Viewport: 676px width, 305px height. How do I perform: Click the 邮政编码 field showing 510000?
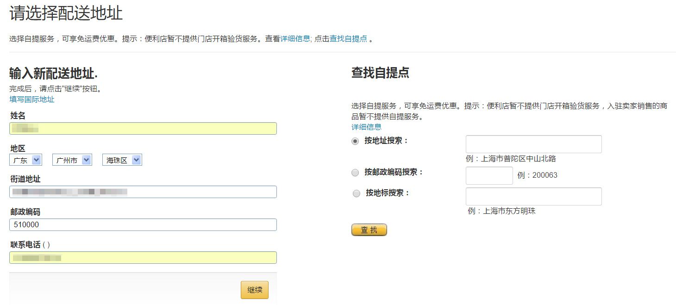143,225
